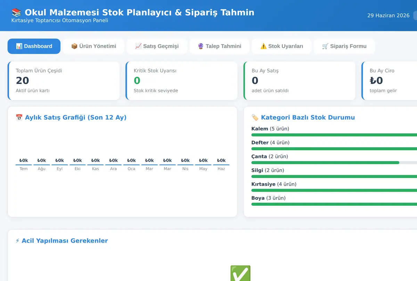Screen dimensions: 417x281
Task: Click the tag icon beside Kategori Bazlı Stok
Action: tap(255, 117)
